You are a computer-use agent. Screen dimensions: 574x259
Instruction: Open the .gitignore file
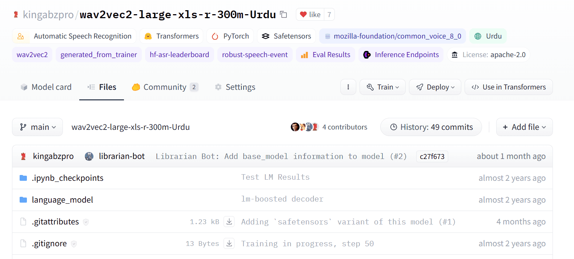(49, 244)
